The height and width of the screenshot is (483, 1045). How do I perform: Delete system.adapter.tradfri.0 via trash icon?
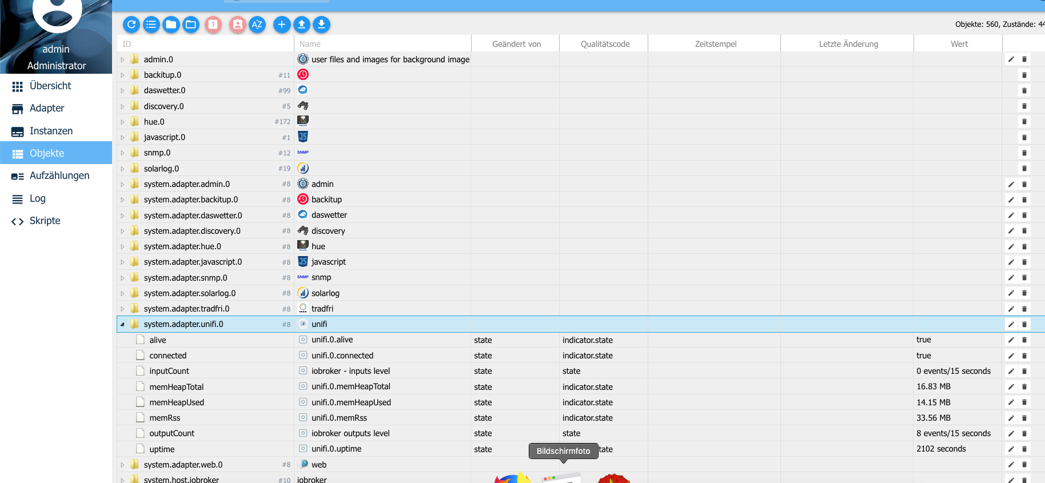[x=1024, y=309]
